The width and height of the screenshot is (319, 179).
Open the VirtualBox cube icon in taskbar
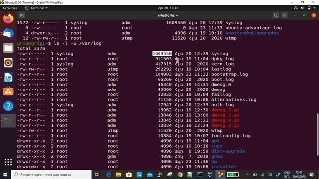(210, 175)
